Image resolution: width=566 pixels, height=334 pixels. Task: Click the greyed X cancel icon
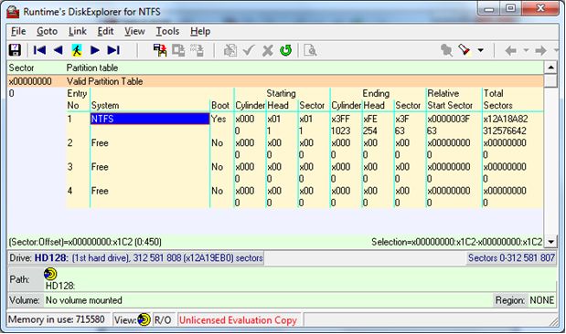pyautogui.click(x=268, y=50)
